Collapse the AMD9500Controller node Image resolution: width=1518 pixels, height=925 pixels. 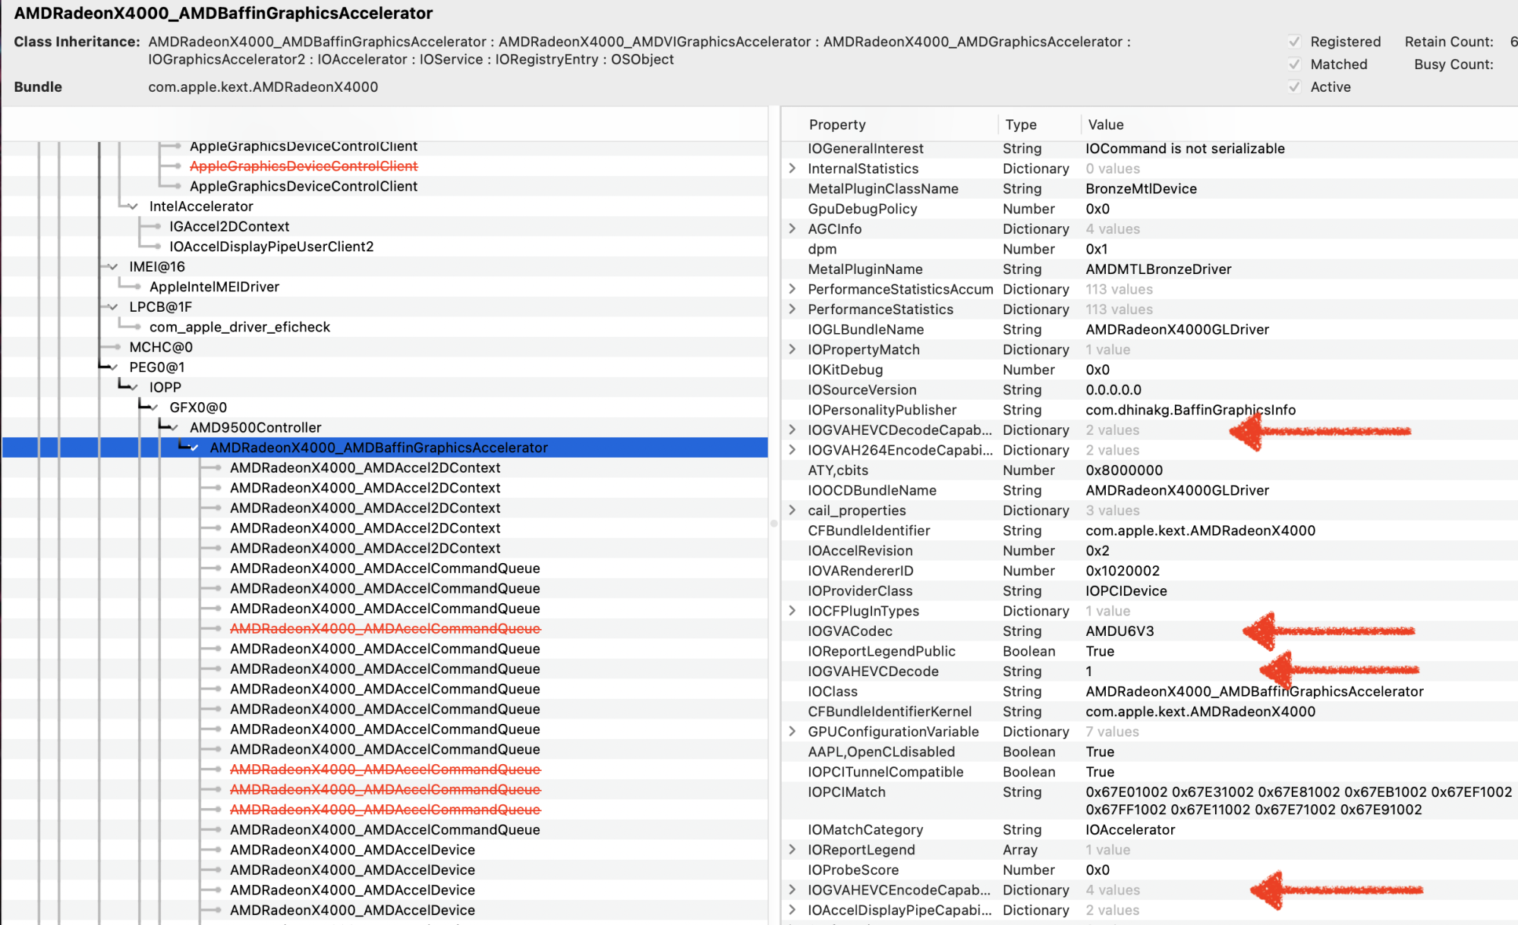click(x=175, y=428)
